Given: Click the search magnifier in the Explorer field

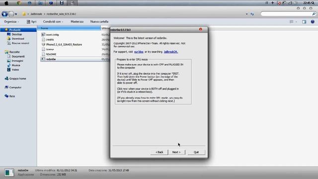Looking at the screenshot, I should click(x=314, y=14).
